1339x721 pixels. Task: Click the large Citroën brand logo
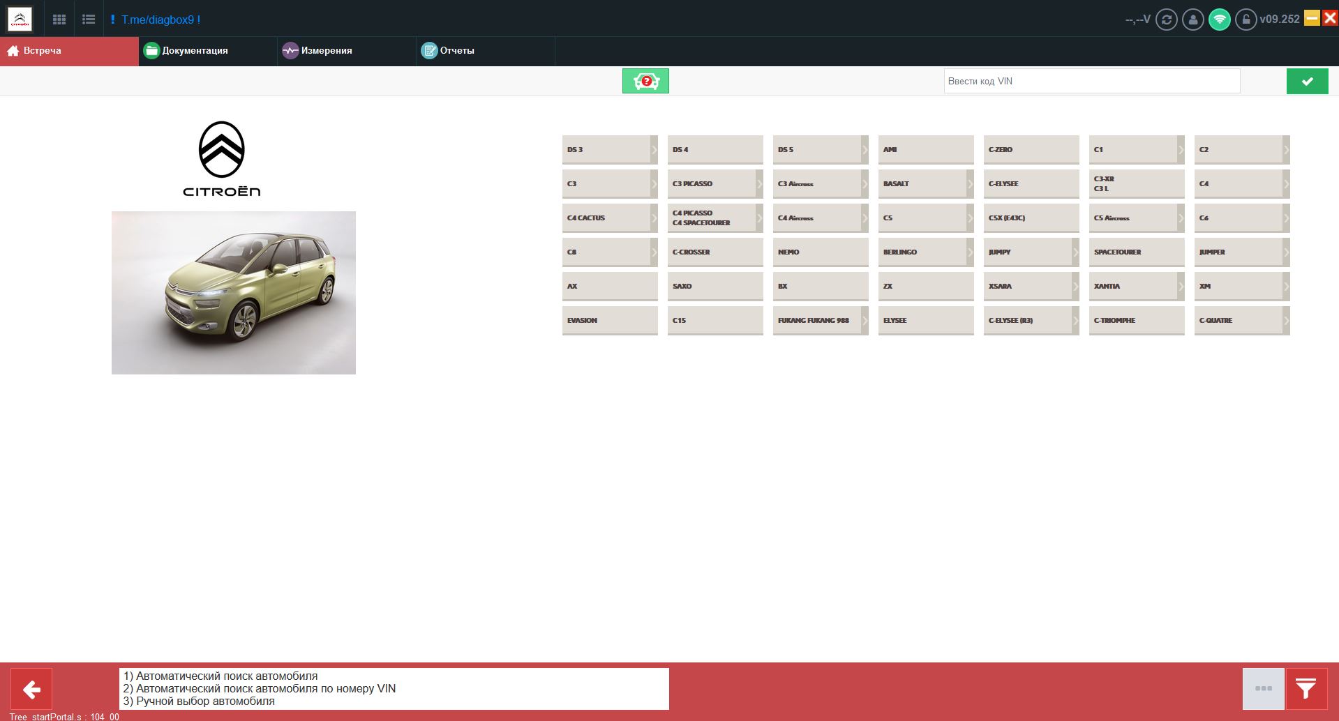[222, 159]
